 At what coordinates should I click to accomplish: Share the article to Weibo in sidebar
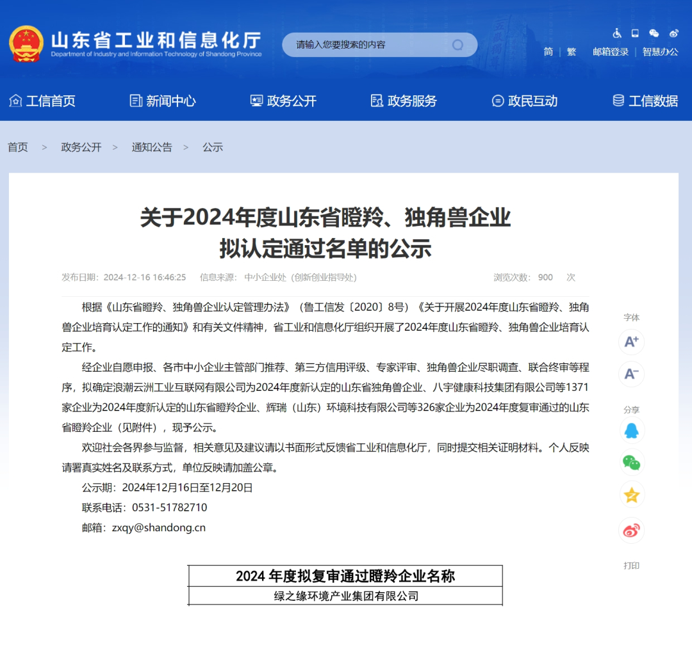(631, 530)
